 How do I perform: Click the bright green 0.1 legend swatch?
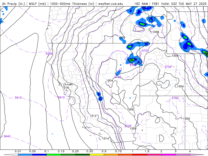click(54, 155)
